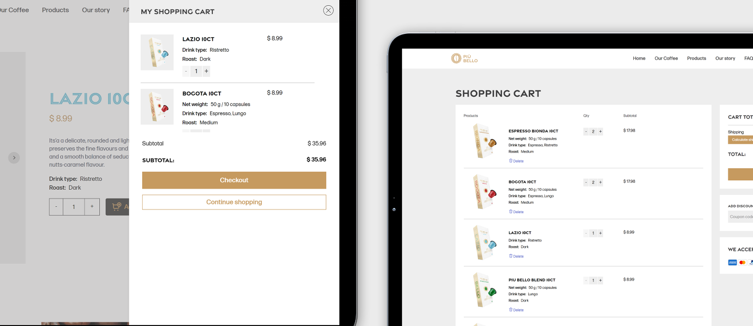Open Our story in the tablet navigation
Image resolution: width=753 pixels, height=326 pixels.
tap(725, 59)
